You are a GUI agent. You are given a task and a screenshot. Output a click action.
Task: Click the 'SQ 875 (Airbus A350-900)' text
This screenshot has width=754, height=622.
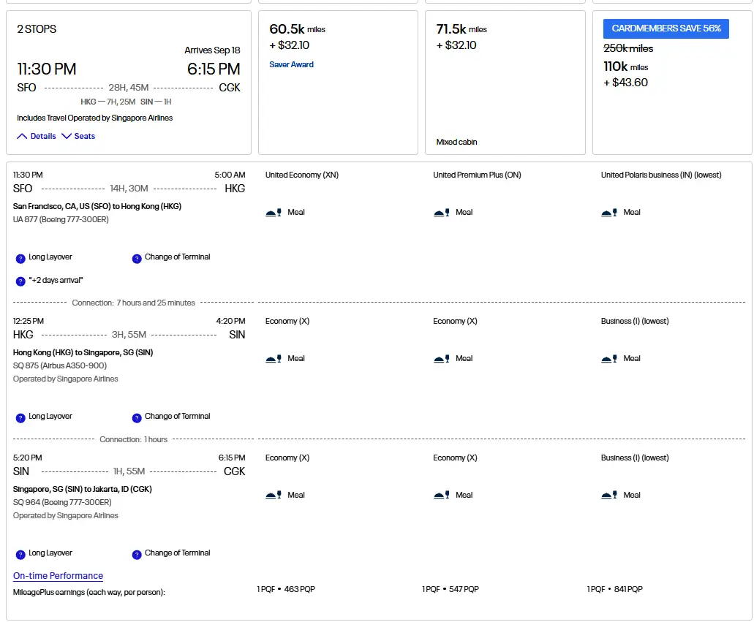click(x=60, y=365)
